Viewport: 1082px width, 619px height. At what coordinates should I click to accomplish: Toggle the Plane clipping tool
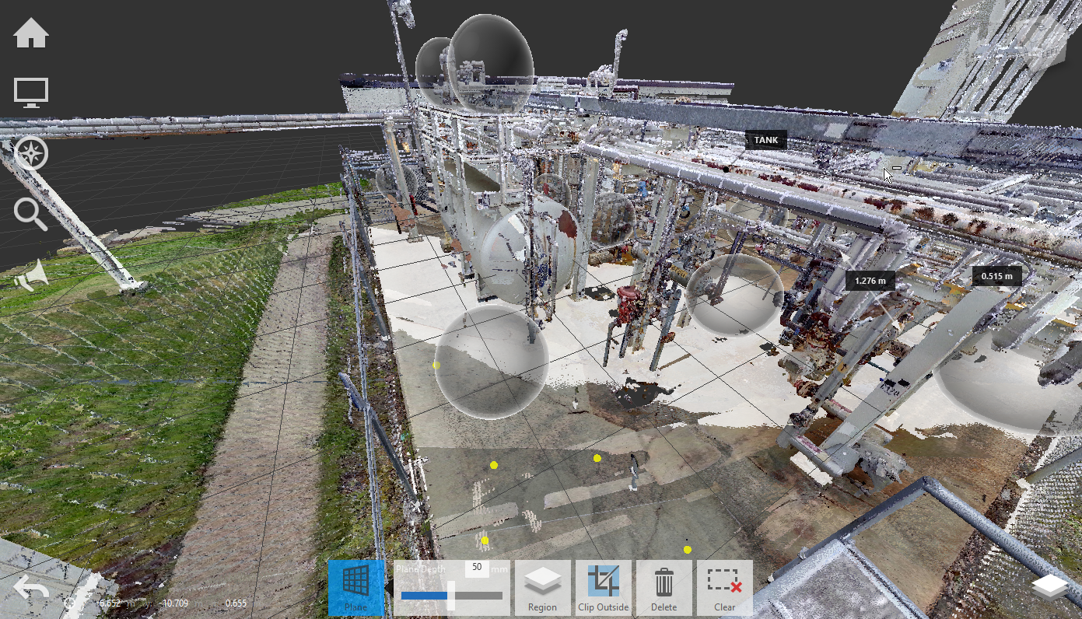point(355,588)
